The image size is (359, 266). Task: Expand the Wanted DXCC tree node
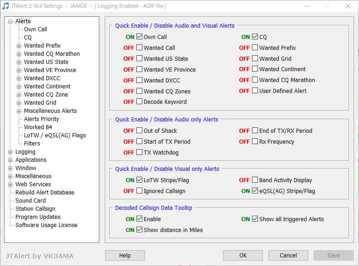(x=19, y=78)
